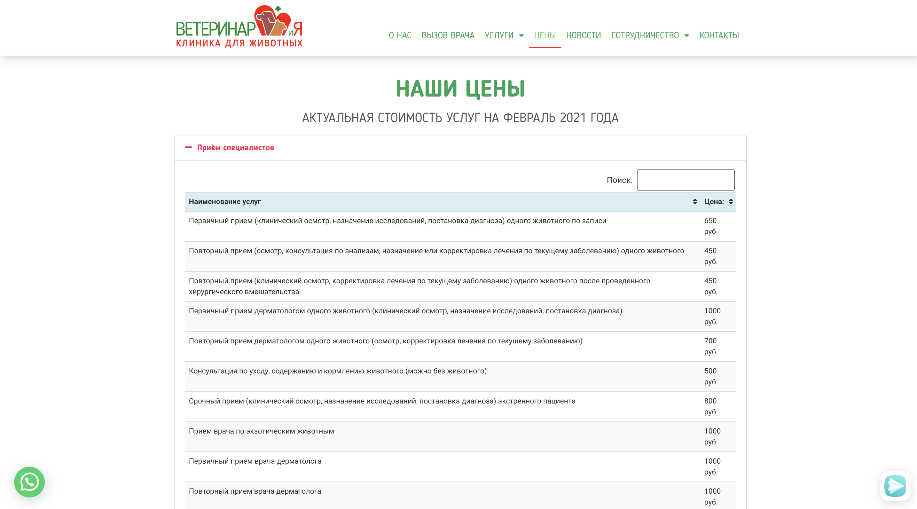The width and height of the screenshot is (917, 509).
Task: Toggle ascending sort on services column
Action: click(x=694, y=201)
